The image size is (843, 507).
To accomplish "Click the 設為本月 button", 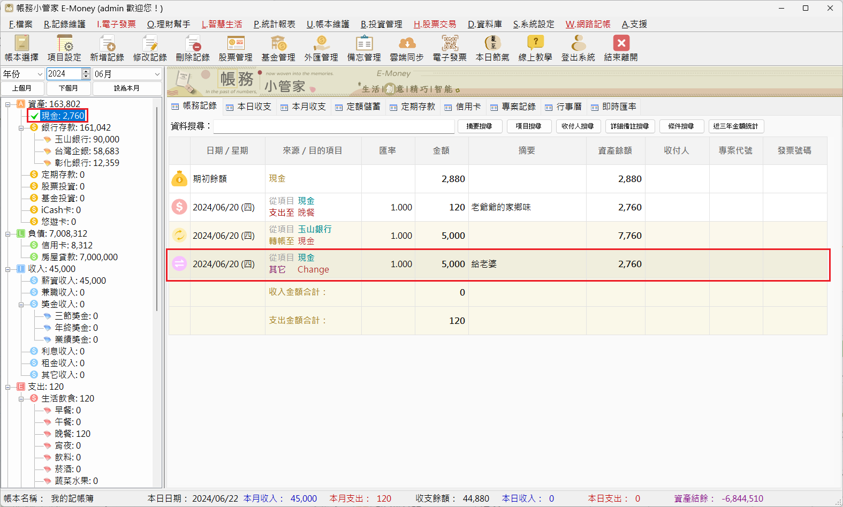I will pyautogui.click(x=127, y=88).
